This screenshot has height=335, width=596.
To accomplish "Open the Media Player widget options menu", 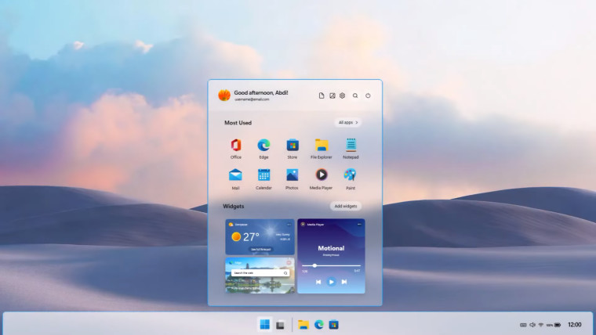I will [x=359, y=224].
